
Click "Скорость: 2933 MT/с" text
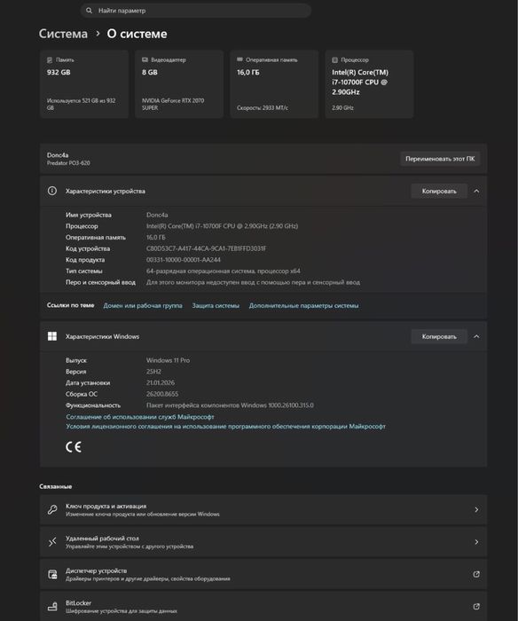coord(263,107)
